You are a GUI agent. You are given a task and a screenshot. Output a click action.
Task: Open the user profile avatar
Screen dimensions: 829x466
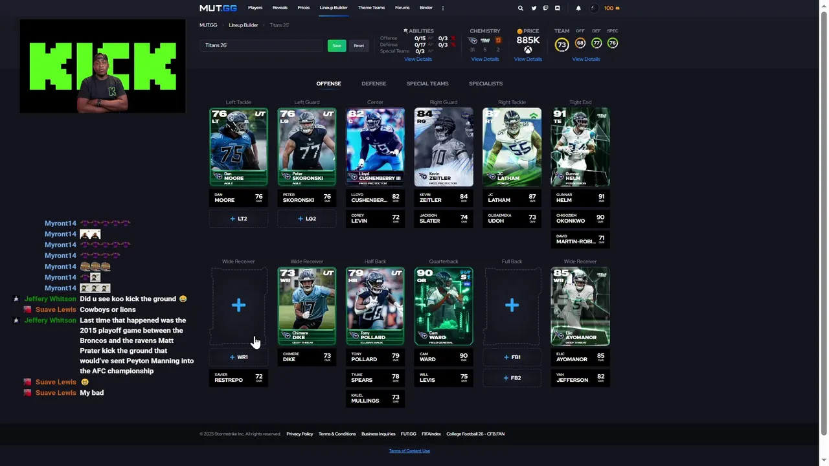pos(593,8)
